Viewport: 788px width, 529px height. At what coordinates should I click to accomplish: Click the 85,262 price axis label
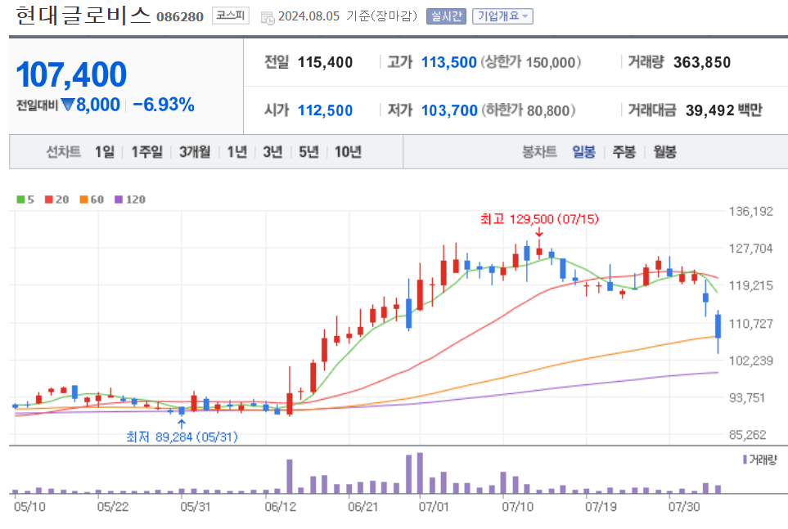[747, 434]
